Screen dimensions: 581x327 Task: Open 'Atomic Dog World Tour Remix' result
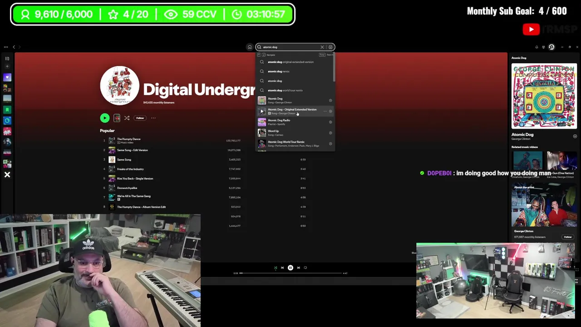pyautogui.click(x=295, y=144)
